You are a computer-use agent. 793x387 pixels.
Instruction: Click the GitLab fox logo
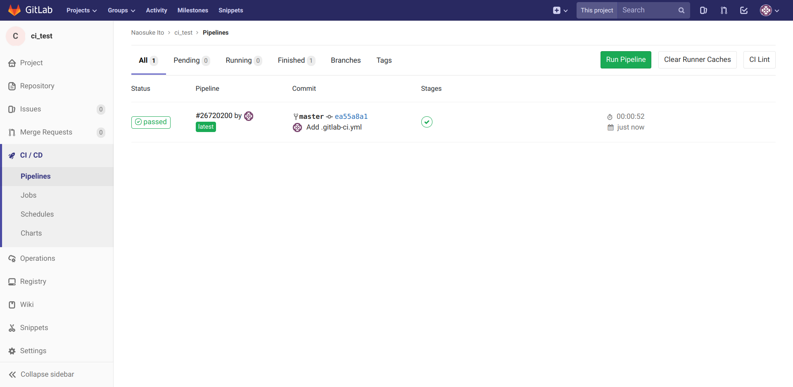pos(14,10)
